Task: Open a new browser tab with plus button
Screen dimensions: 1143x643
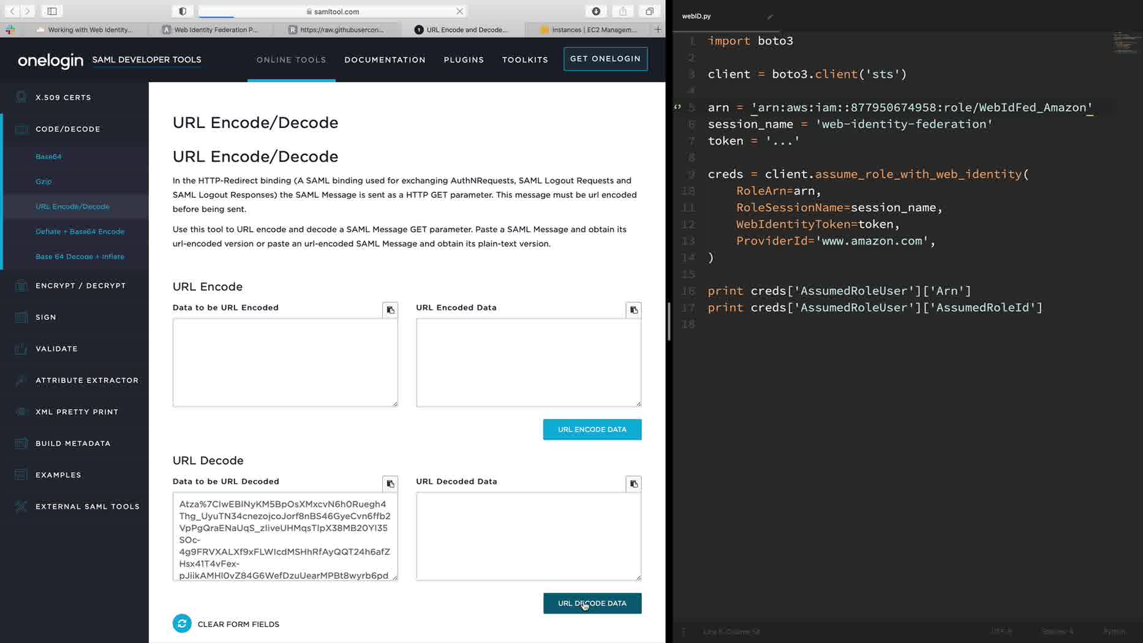Action: (658, 29)
